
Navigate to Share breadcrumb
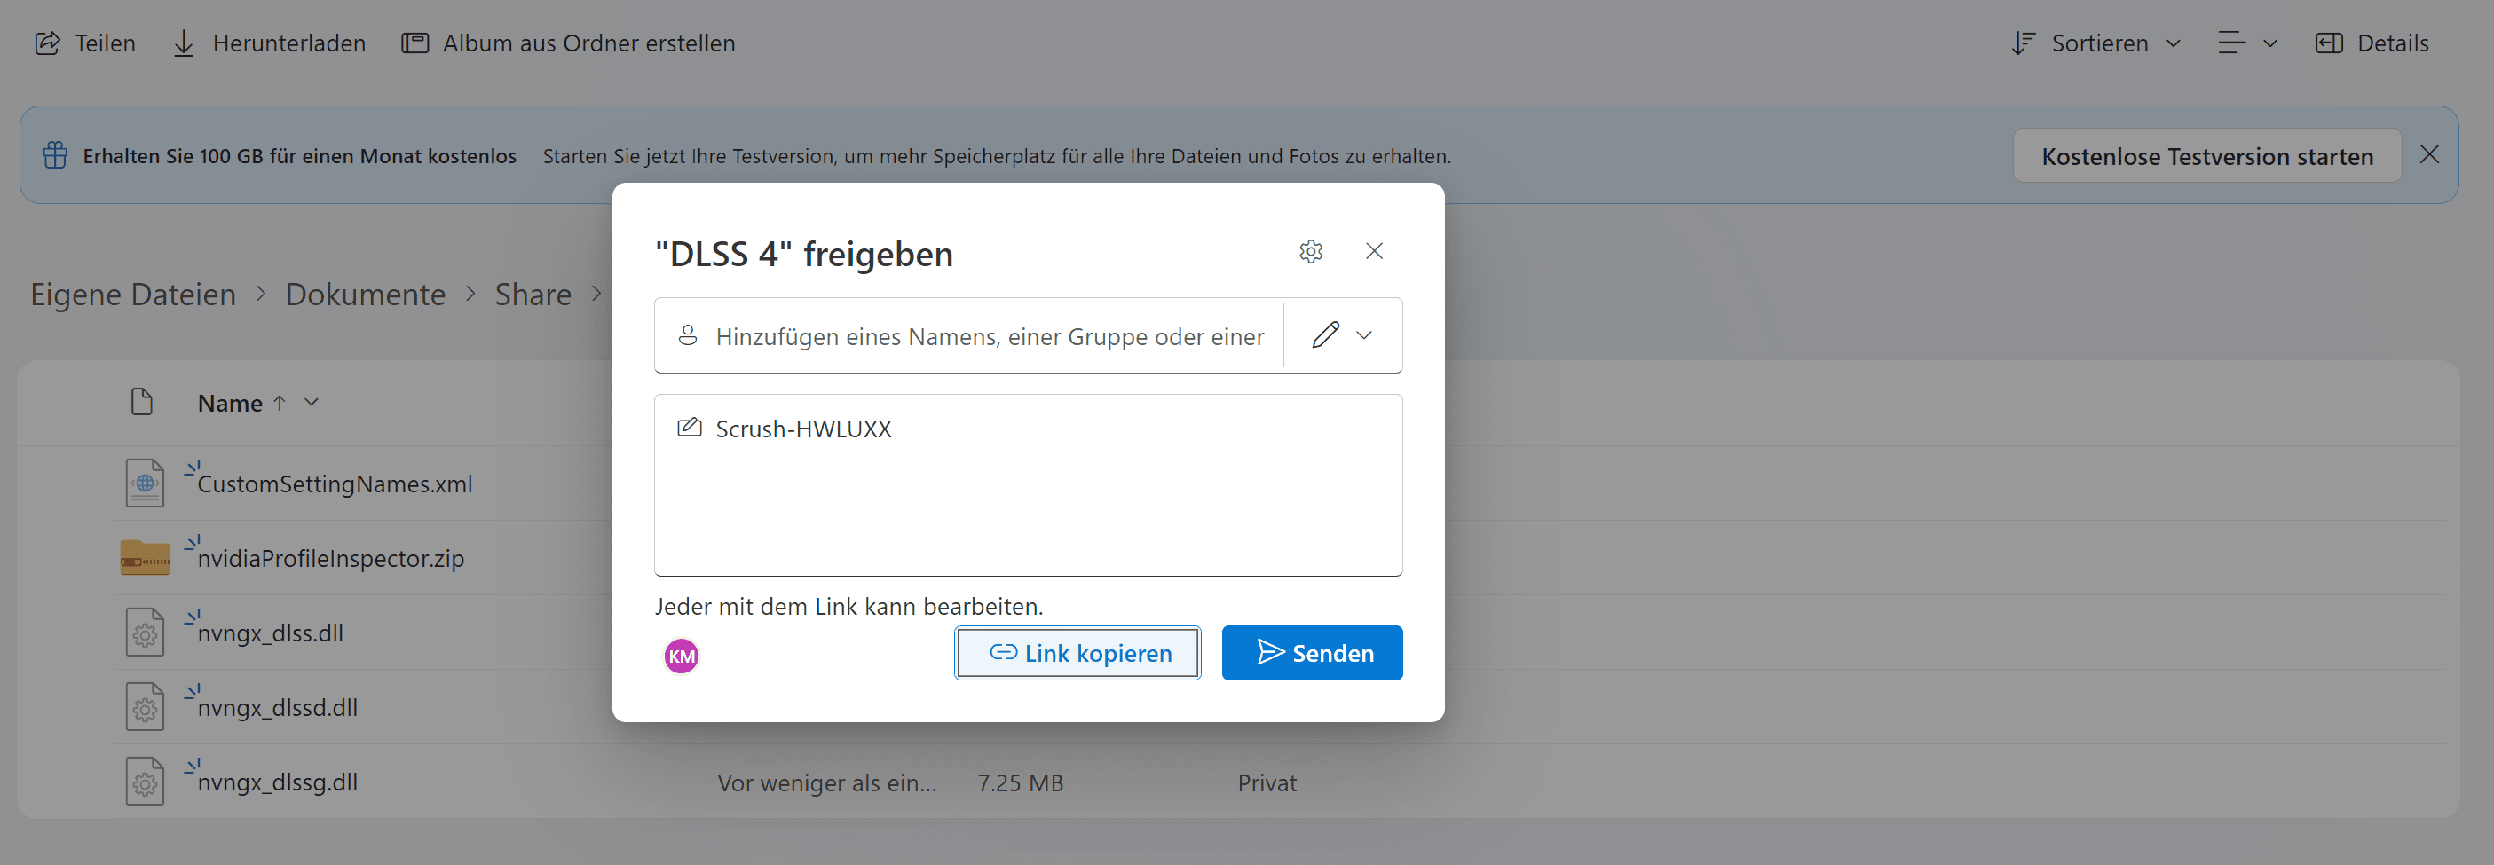pyautogui.click(x=533, y=295)
